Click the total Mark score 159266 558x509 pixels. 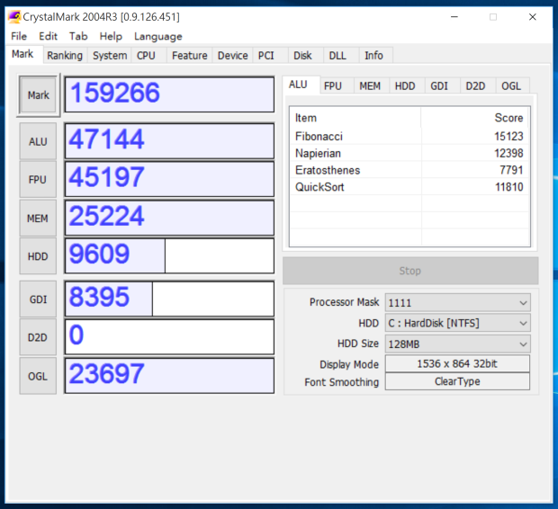coord(169,94)
